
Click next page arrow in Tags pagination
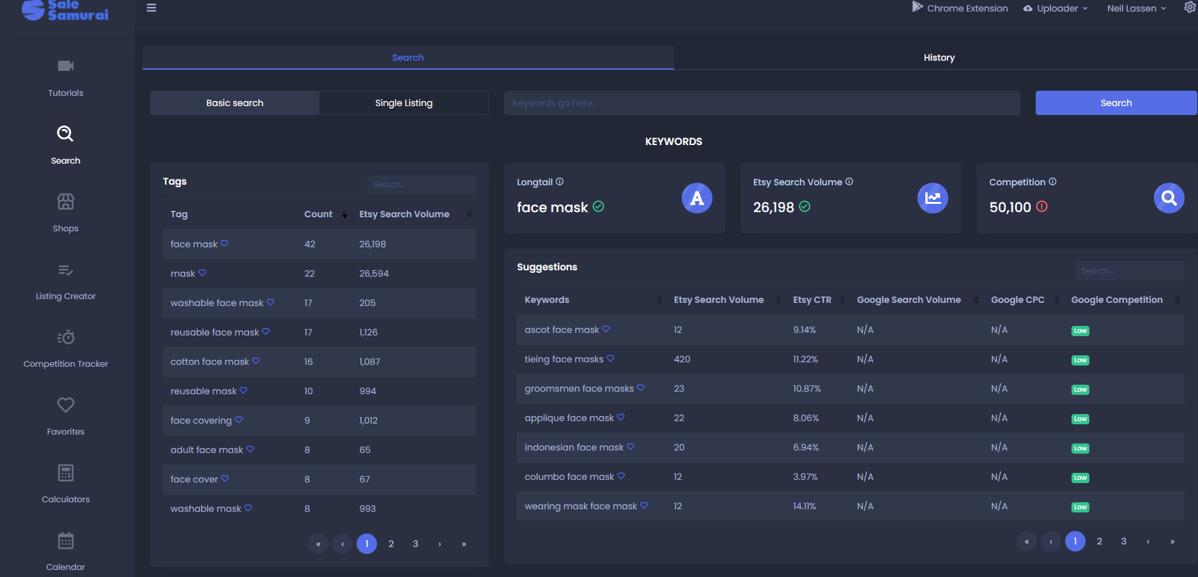(x=440, y=544)
